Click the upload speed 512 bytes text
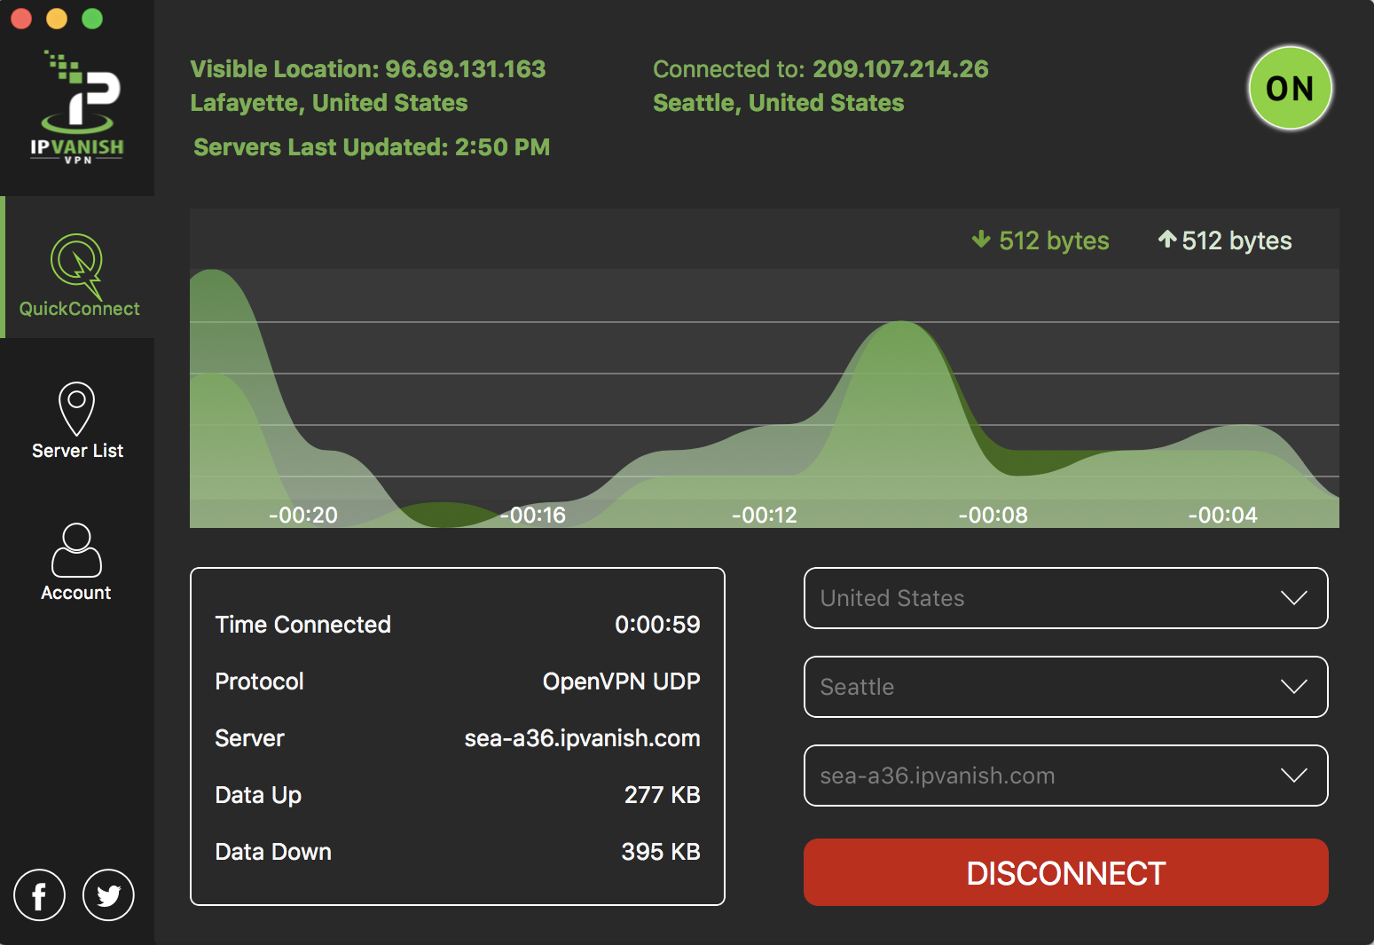 (x=1237, y=240)
